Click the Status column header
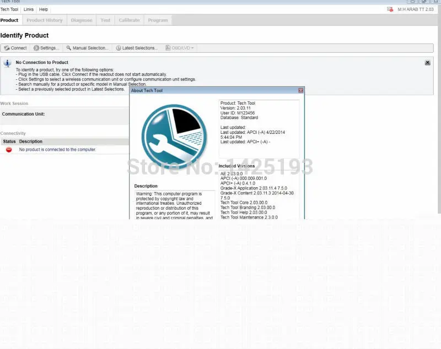This screenshot has width=441, height=349. [x=9, y=141]
